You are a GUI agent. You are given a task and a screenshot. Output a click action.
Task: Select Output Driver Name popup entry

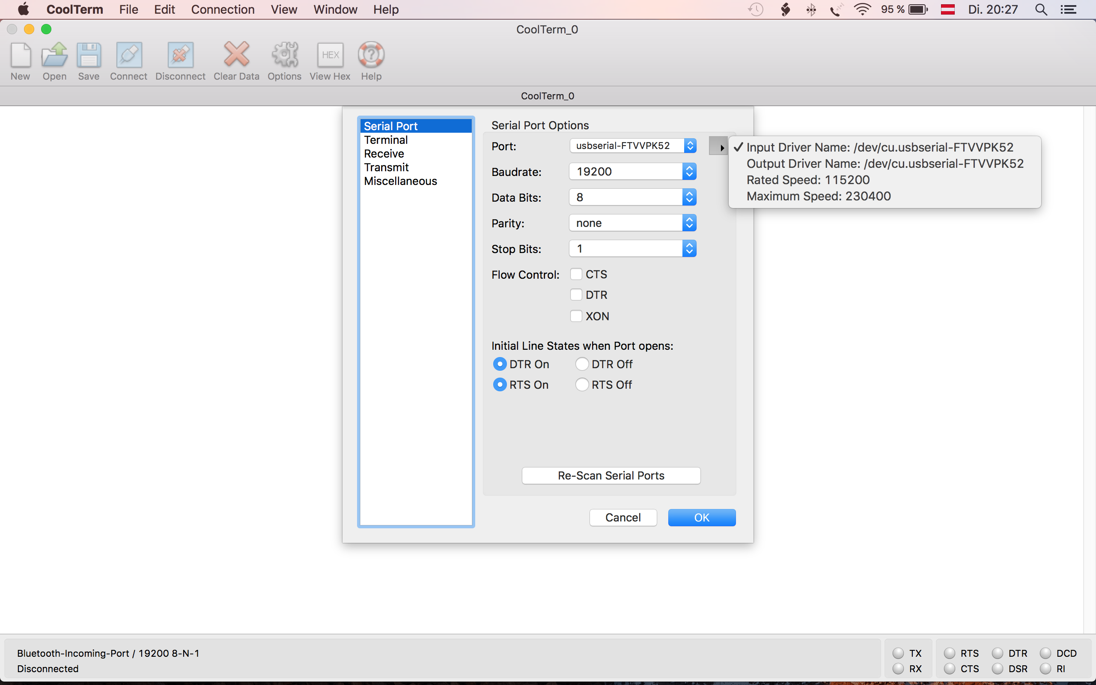[885, 164]
